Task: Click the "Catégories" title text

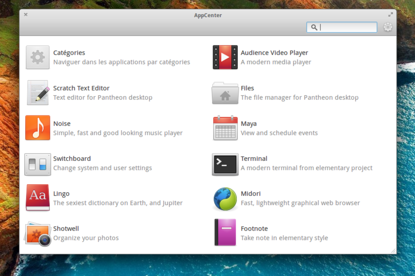Action: coord(69,53)
